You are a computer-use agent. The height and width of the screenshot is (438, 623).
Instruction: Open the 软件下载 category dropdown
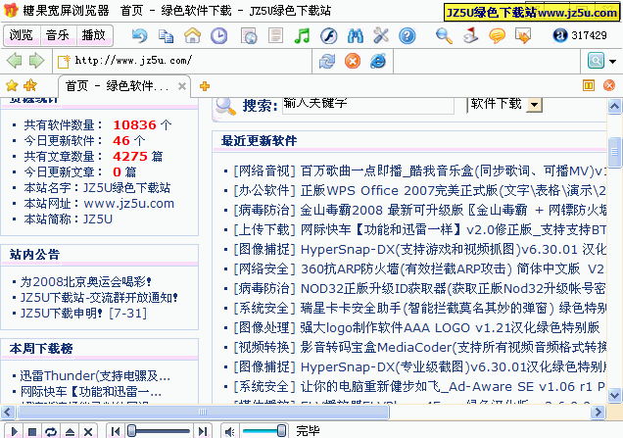534,105
